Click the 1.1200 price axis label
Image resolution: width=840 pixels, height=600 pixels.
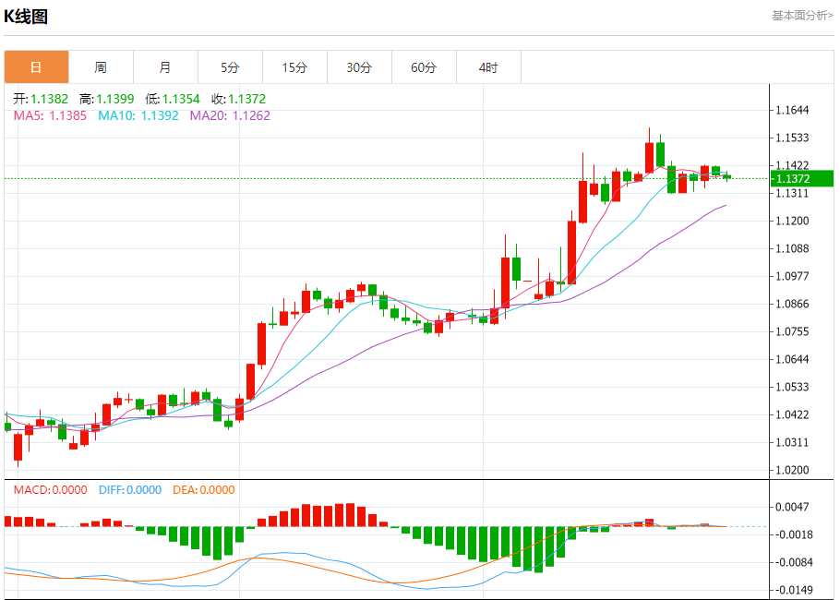click(792, 221)
